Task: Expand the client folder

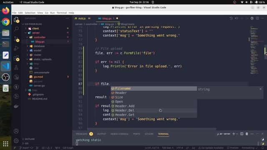Action: click(35, 28)
